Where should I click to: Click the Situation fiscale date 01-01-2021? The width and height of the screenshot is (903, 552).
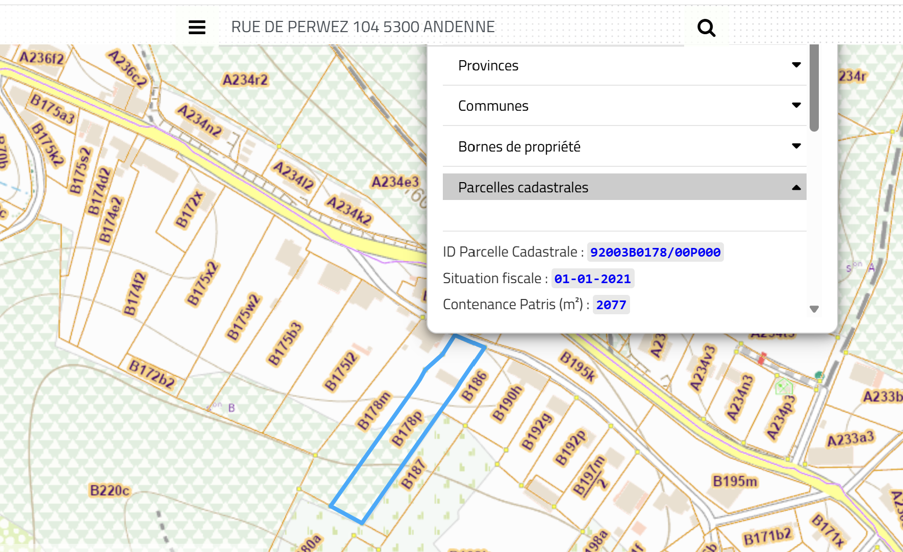pos(592,279)
